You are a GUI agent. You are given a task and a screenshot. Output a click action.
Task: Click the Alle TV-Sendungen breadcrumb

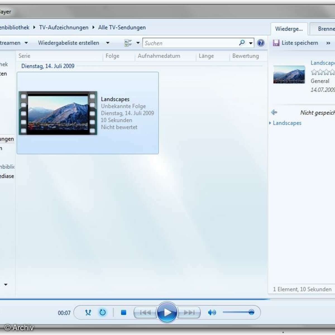point(122,27)
